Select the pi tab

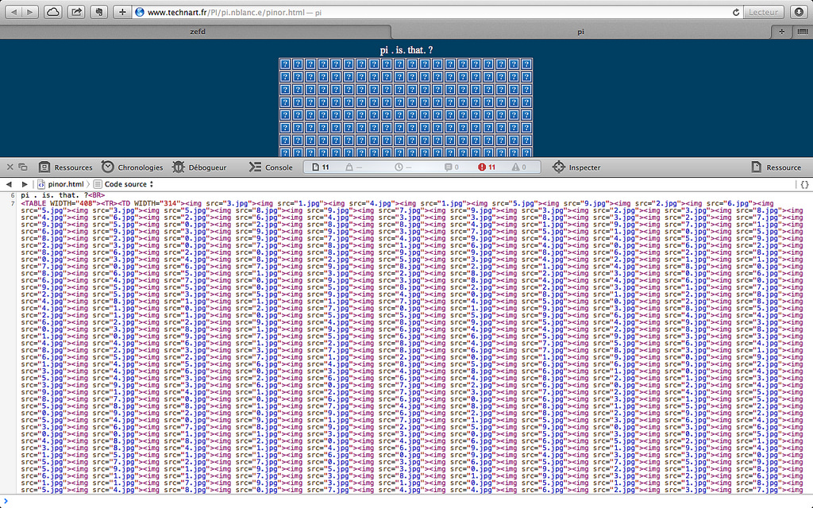coord(580,32)
